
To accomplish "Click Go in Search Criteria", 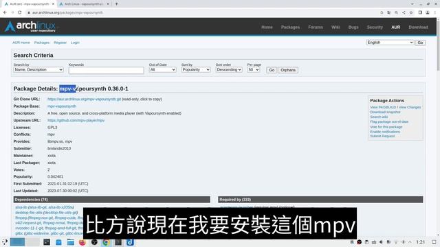I will tap(272, 70).
